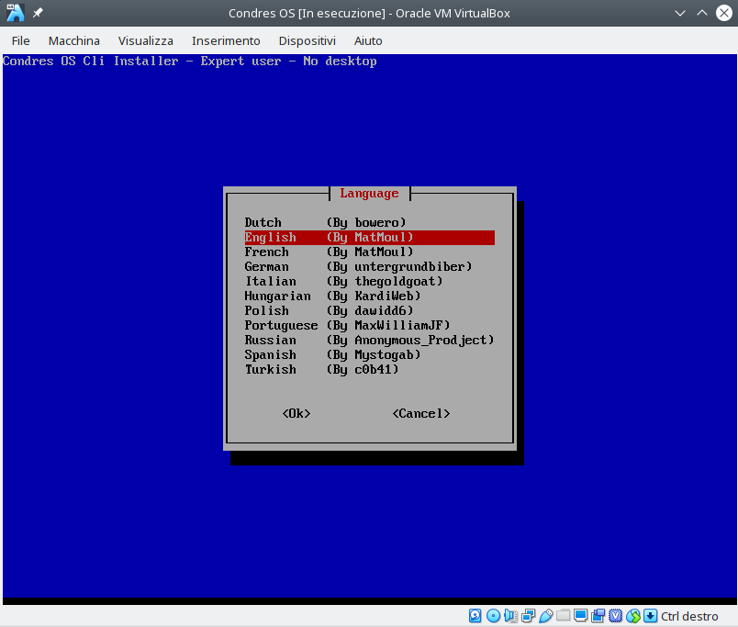Click the virtual display status icon
Image resolution: width=738 pixels, height=627 pixels.
tap(580, 616)
